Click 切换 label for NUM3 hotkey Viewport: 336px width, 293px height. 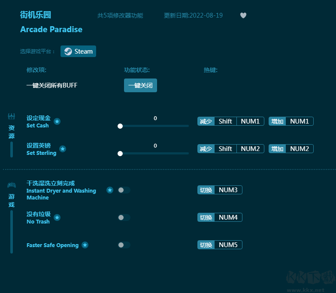[206, 190]
